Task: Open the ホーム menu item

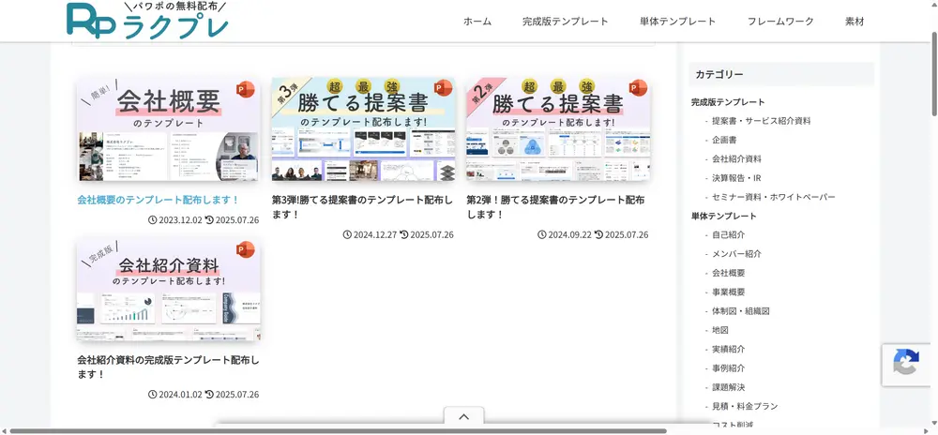Action: coord(477,22)
